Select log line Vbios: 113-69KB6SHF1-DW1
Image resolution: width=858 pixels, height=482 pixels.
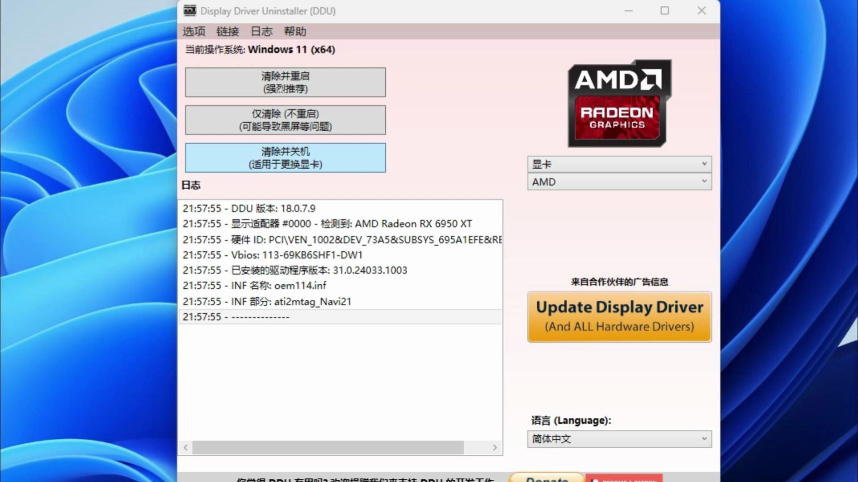click(x=340, y=255)
